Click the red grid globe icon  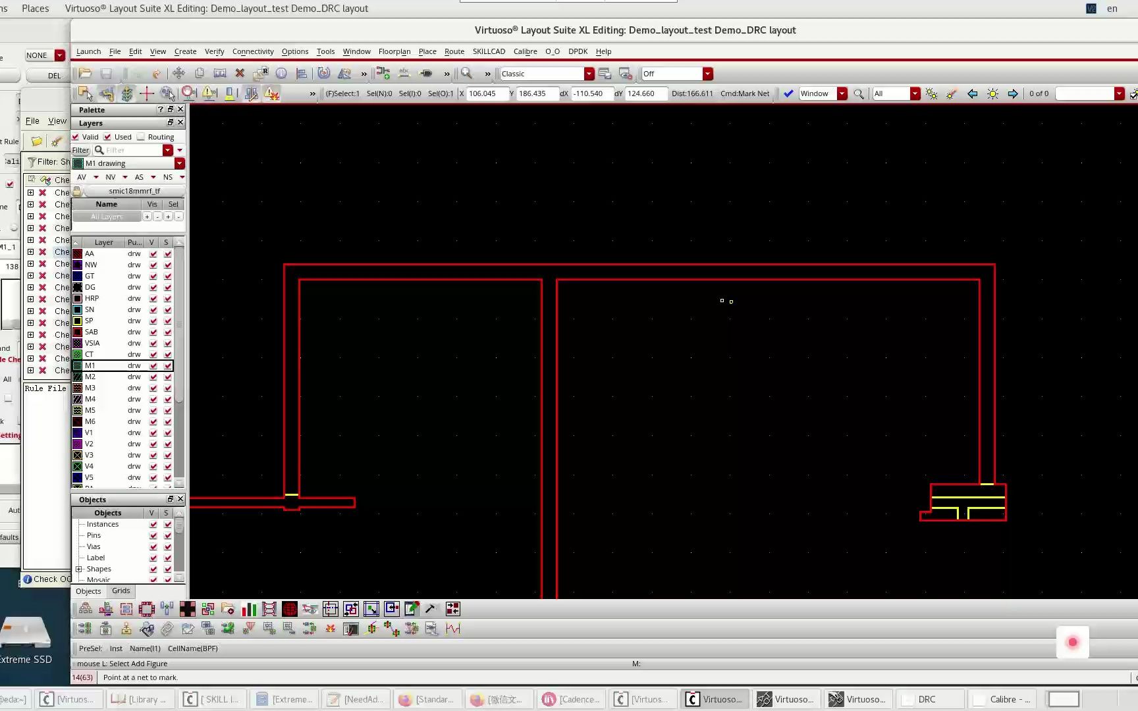(289, 609)
